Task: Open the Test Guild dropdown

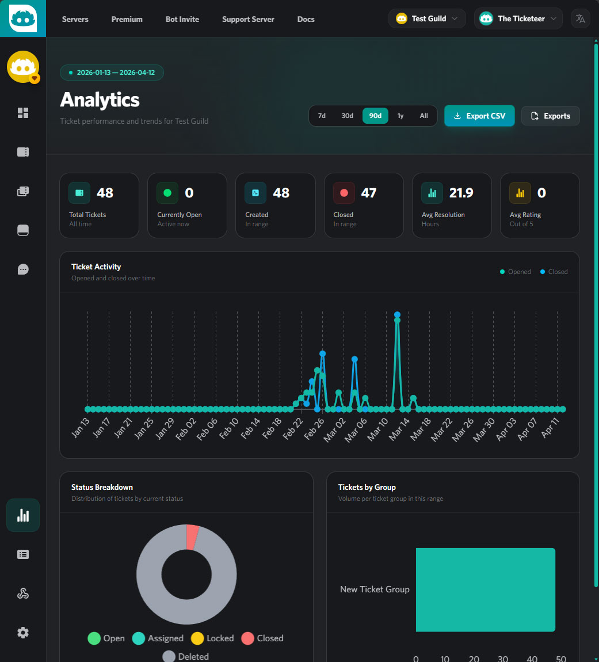Action: coord(426,18)
